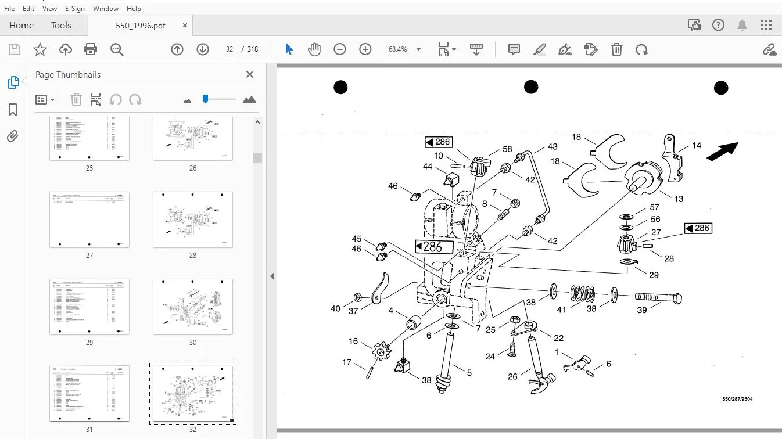Expand the page display dropdown arrow

[454, 50]
